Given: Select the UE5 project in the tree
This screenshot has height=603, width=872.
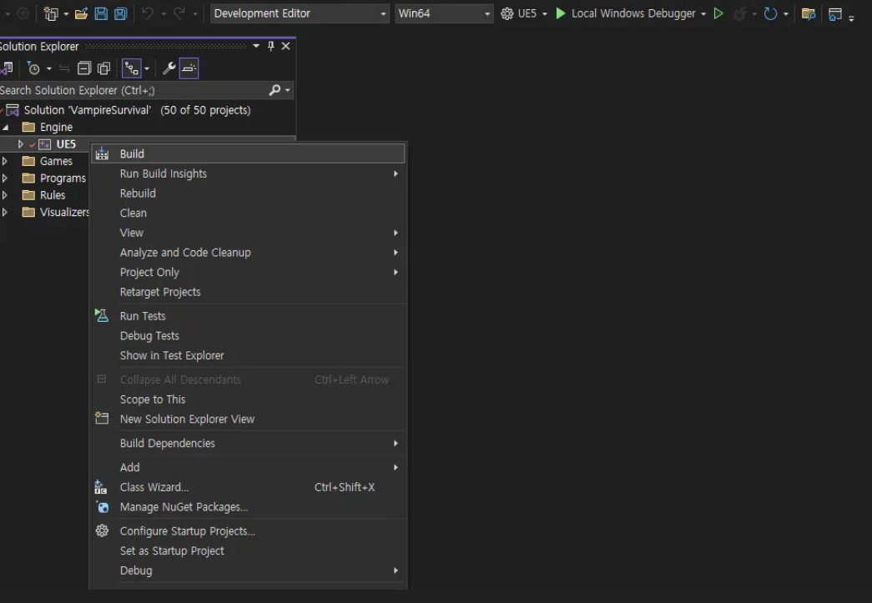Looking at the screenshot, I should point(66,144).
